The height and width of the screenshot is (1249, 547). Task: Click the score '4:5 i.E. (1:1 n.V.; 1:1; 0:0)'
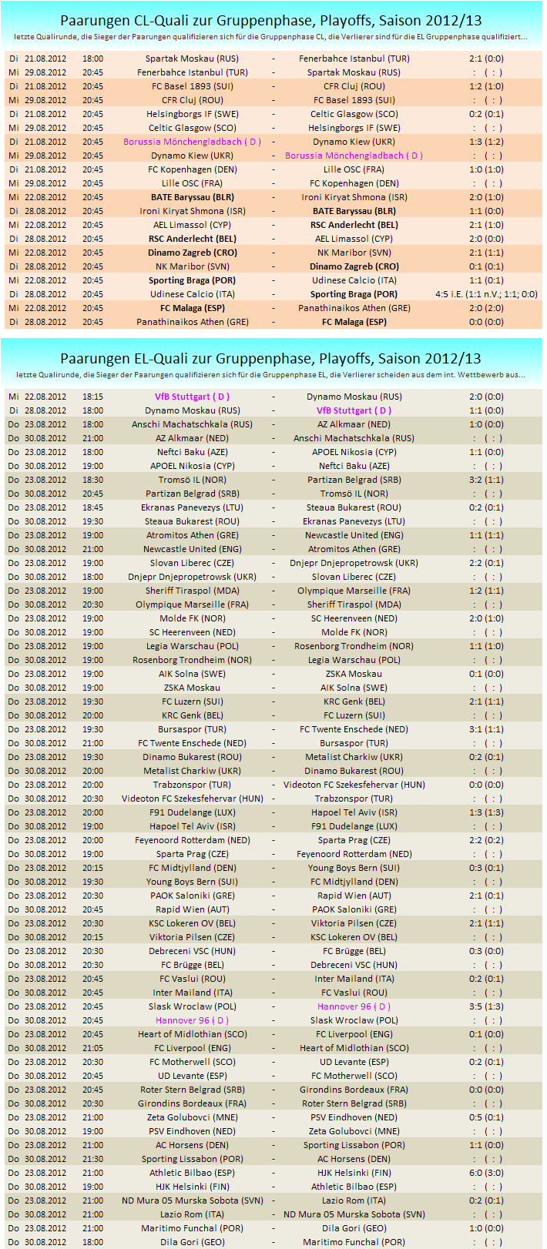point(486,294)
